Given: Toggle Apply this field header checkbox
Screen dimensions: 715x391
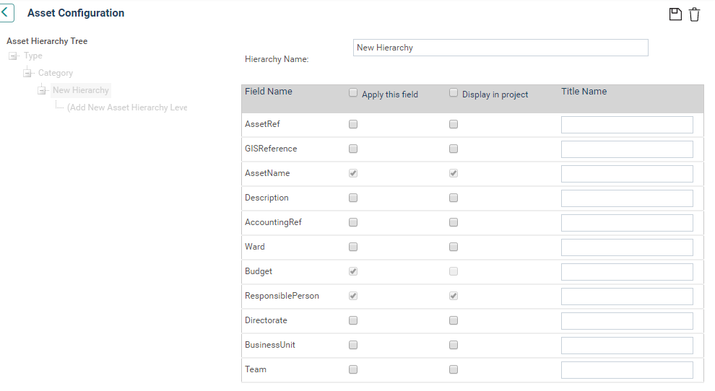Looking at the screenshot, I should 353,93.
